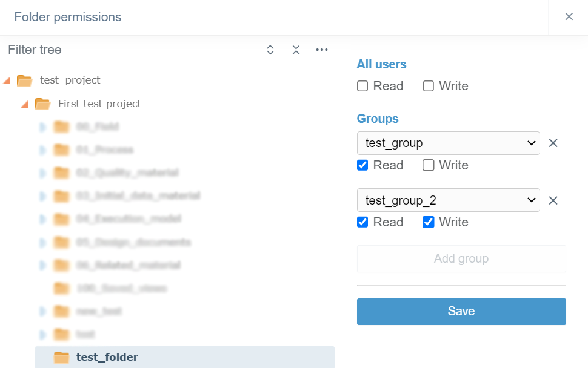Enable Write for All users
This screenshot has width=588, height=368.
429,86
